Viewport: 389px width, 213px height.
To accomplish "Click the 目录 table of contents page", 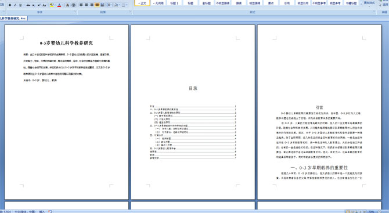I will (x=193, y=112).
